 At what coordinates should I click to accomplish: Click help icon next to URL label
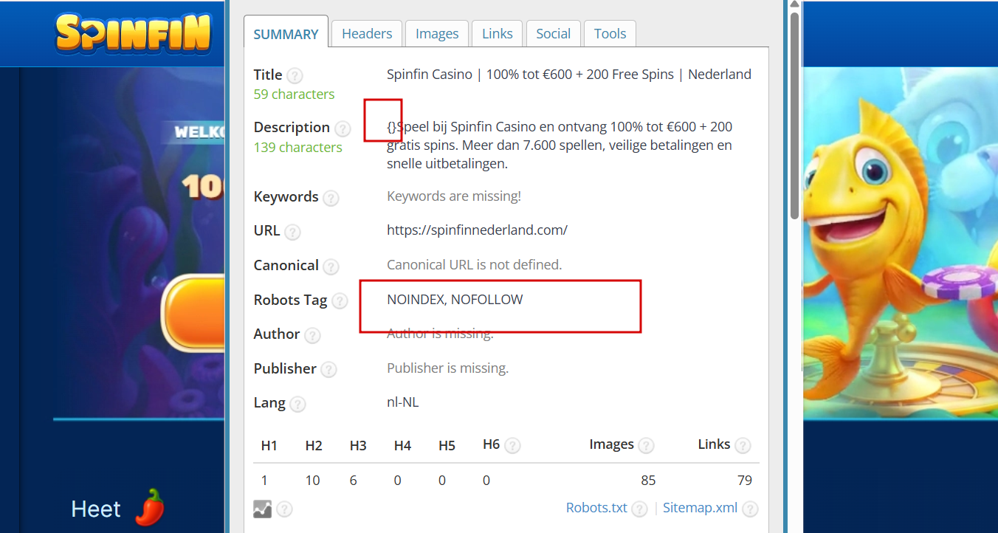tap(293, 232)
